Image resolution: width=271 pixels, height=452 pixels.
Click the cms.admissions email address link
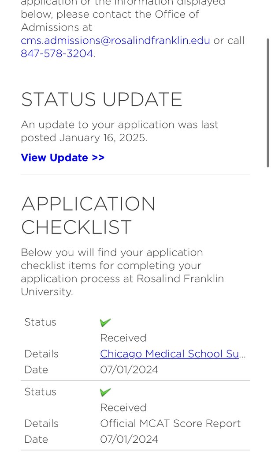(x=115, y=41)
